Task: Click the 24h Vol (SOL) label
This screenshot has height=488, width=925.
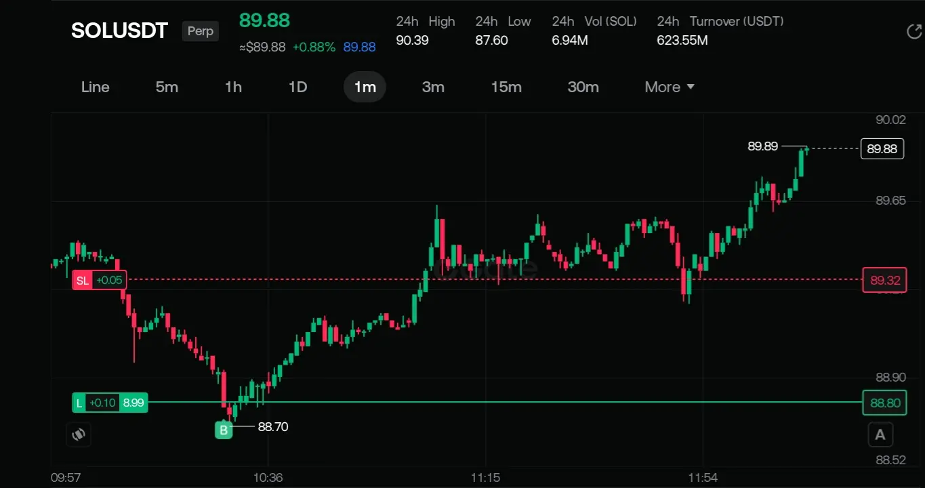Action: click(x=594, y=22)
